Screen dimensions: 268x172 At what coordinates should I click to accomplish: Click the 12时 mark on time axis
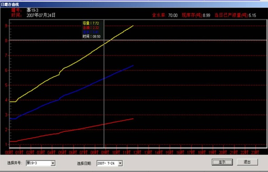(x=138, y=152)
